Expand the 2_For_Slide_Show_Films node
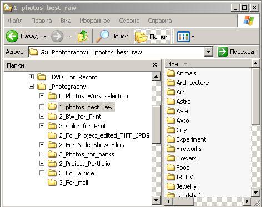 (x=42, y=144)
